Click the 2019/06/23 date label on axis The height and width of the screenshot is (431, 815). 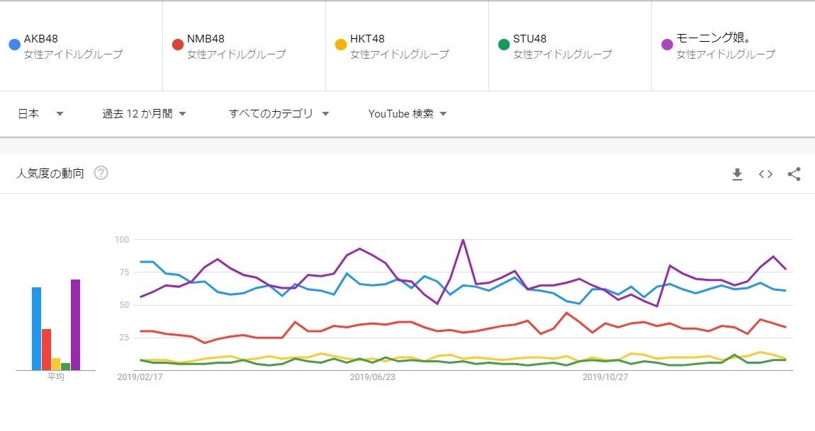click(372, 377)
